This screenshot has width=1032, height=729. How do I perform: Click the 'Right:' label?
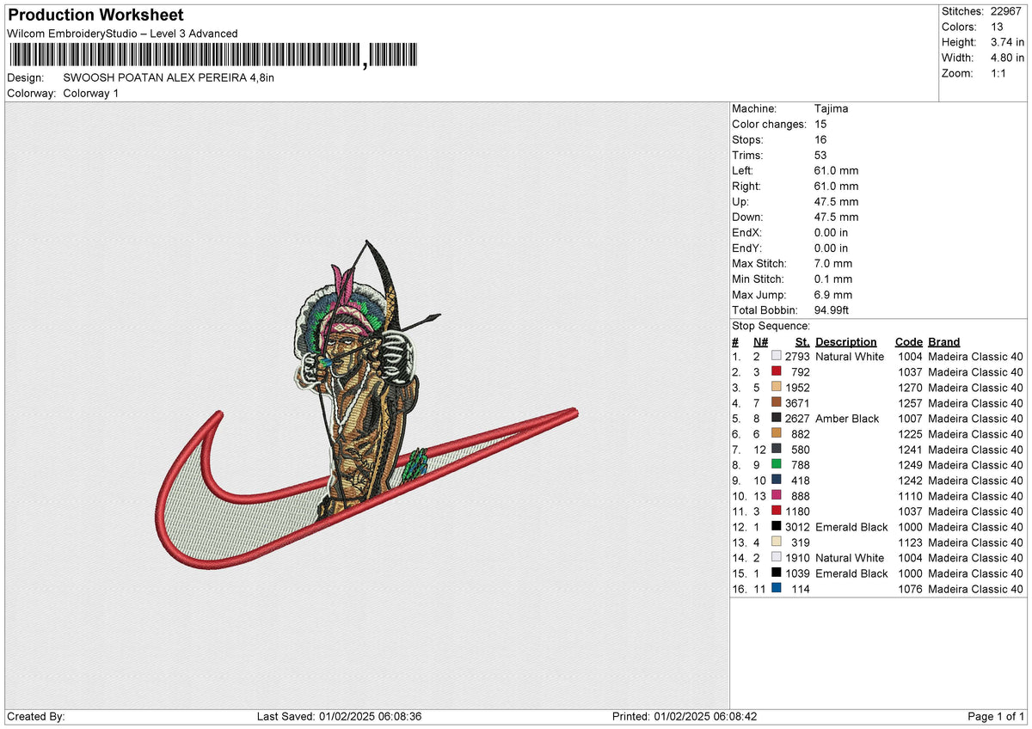[746, 187]
